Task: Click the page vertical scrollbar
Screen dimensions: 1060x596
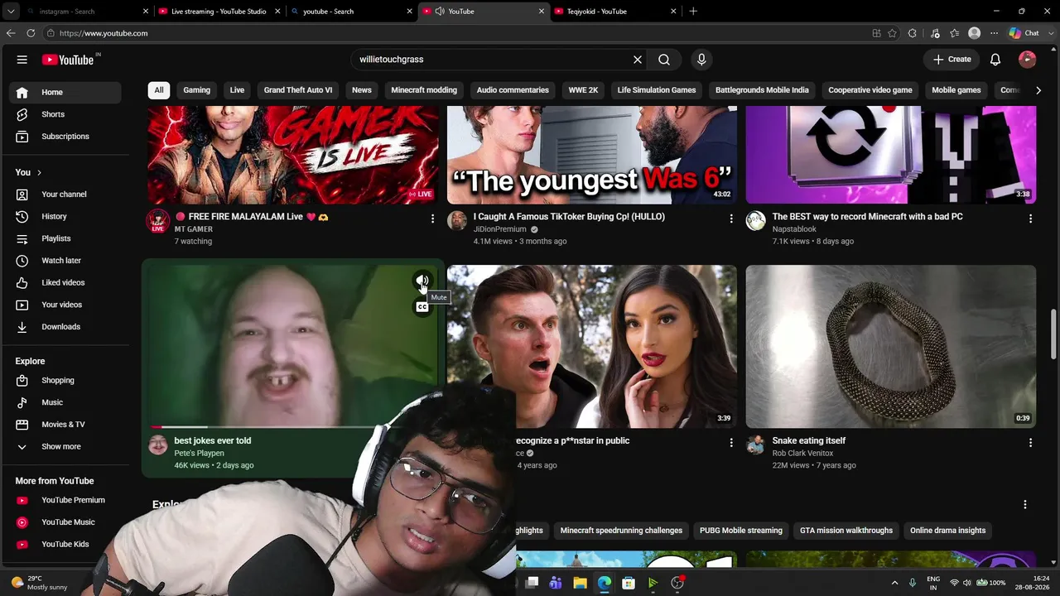Action: (x=1053, y=334)
